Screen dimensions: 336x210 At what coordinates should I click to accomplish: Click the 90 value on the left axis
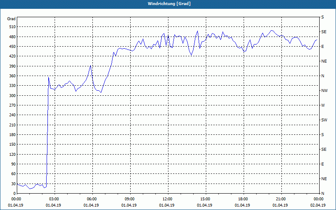(x=13, y=164)
